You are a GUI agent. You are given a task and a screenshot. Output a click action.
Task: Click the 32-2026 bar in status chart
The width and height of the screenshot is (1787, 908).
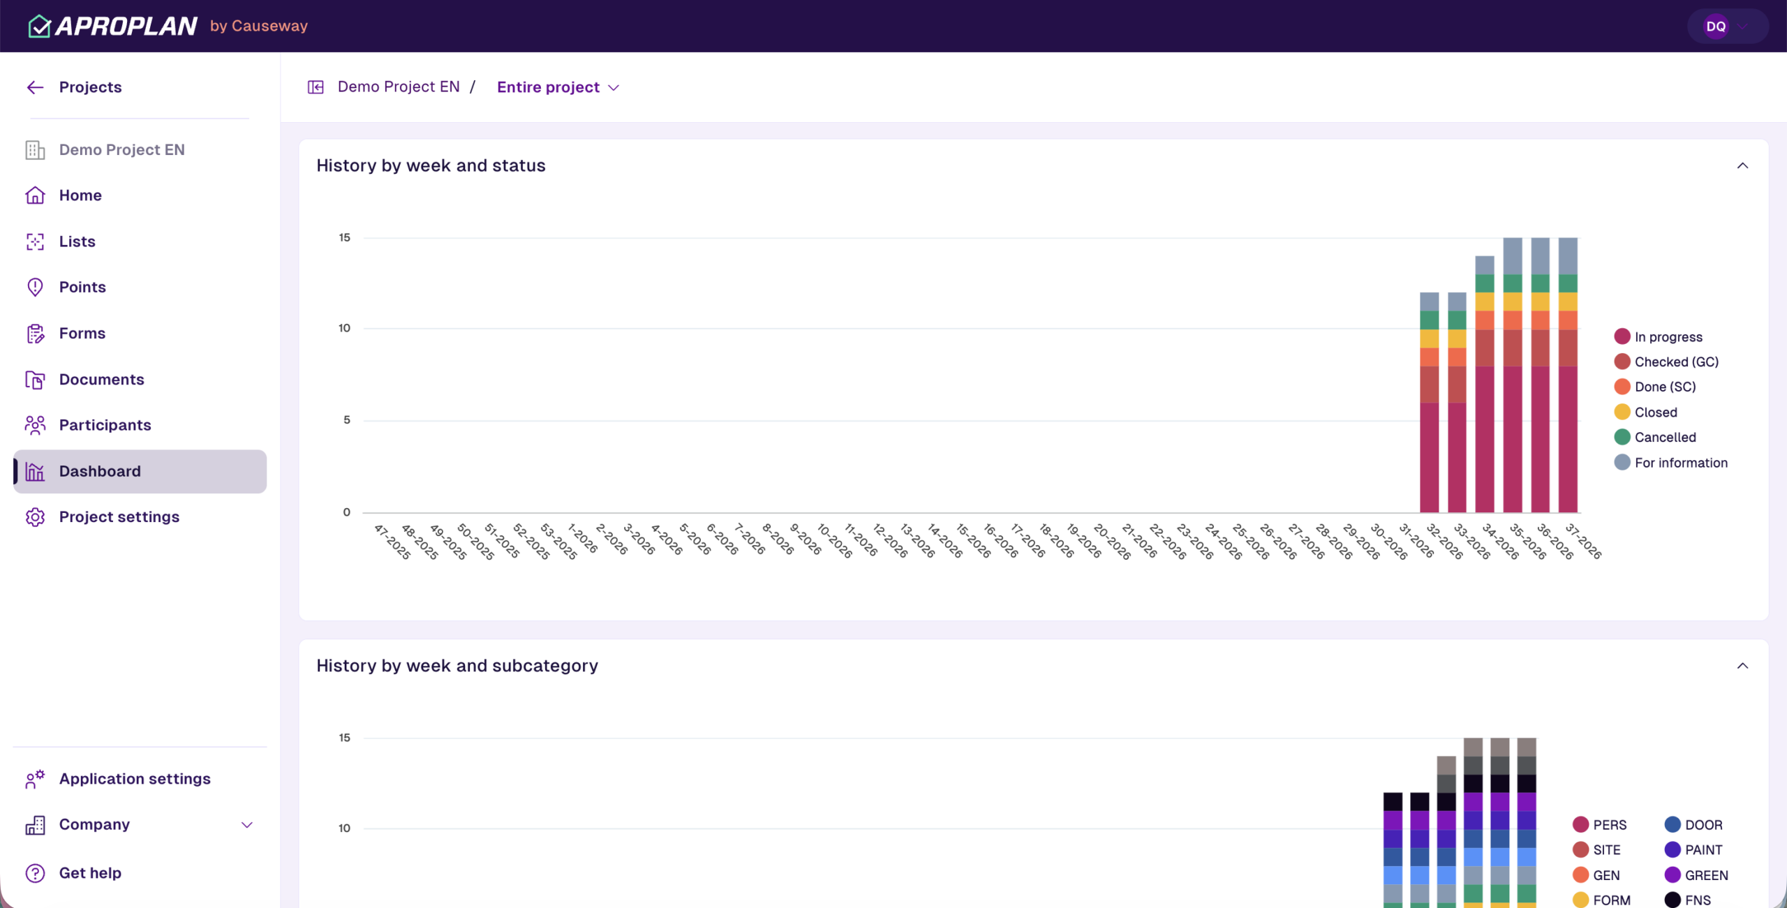1430,402
